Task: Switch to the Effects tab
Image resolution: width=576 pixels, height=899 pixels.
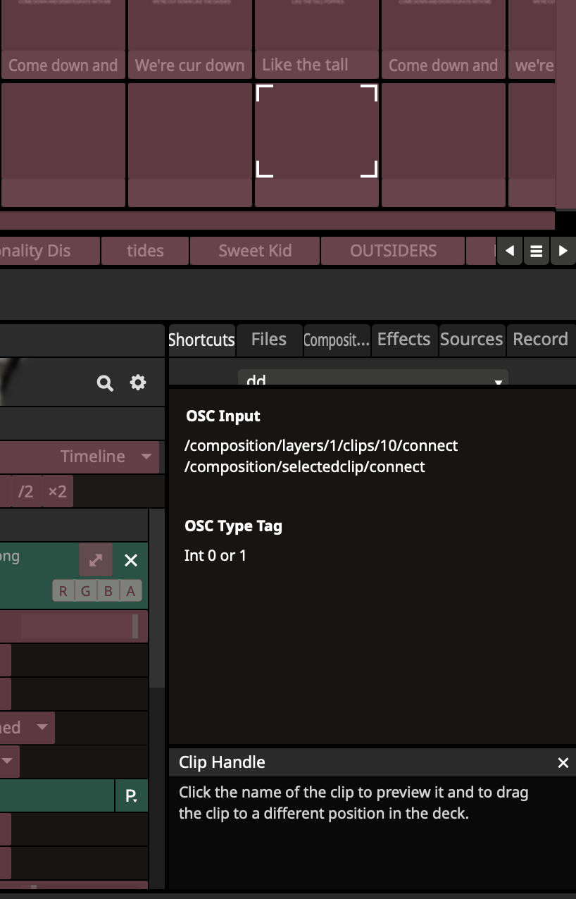Action: click(x=403, y=340)
